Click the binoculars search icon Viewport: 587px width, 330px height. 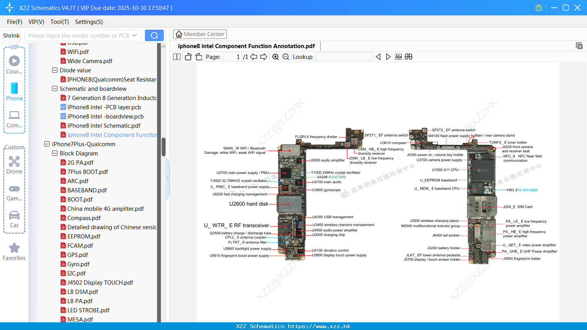tap(409, 57)
